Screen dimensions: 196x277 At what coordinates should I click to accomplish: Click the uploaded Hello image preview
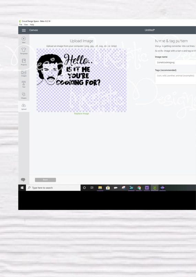(x=81, y=80)
